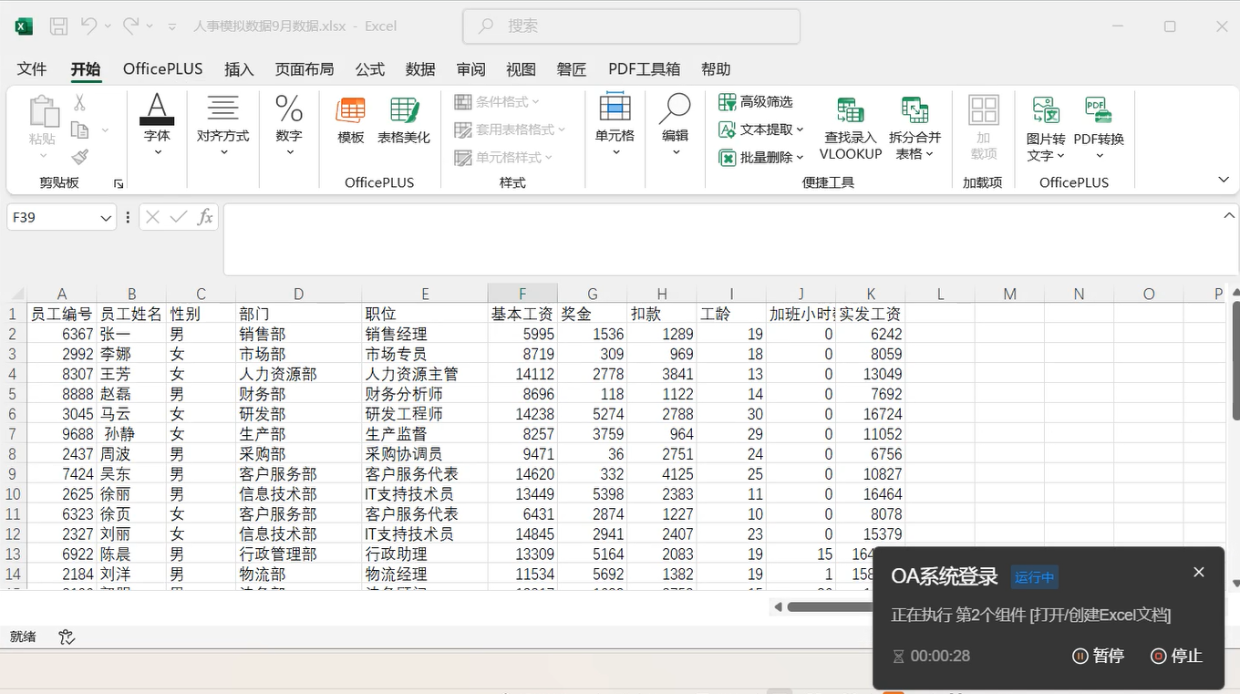The width and height of the screenshot is (1240, 694).
Task: Click the insert function fx icon
Action: tap(205, 217)
